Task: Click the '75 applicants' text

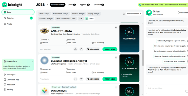Action: pos(44,79)
